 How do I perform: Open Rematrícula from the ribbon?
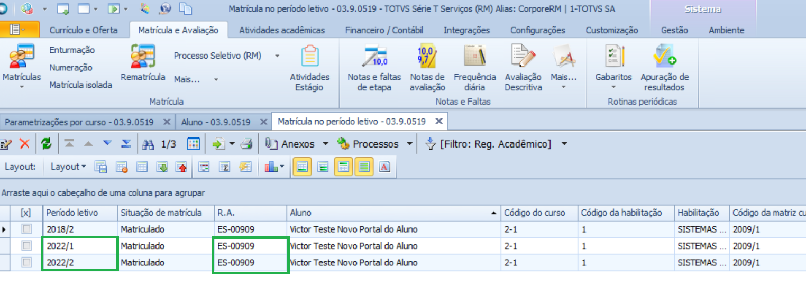point(143,63)
